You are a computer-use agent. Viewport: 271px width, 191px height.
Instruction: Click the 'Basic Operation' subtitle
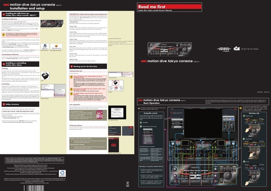(151, 103)
